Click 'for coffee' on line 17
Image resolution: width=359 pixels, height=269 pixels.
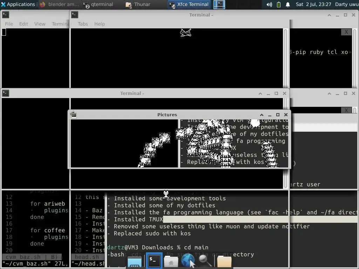(x=48, y=230)
